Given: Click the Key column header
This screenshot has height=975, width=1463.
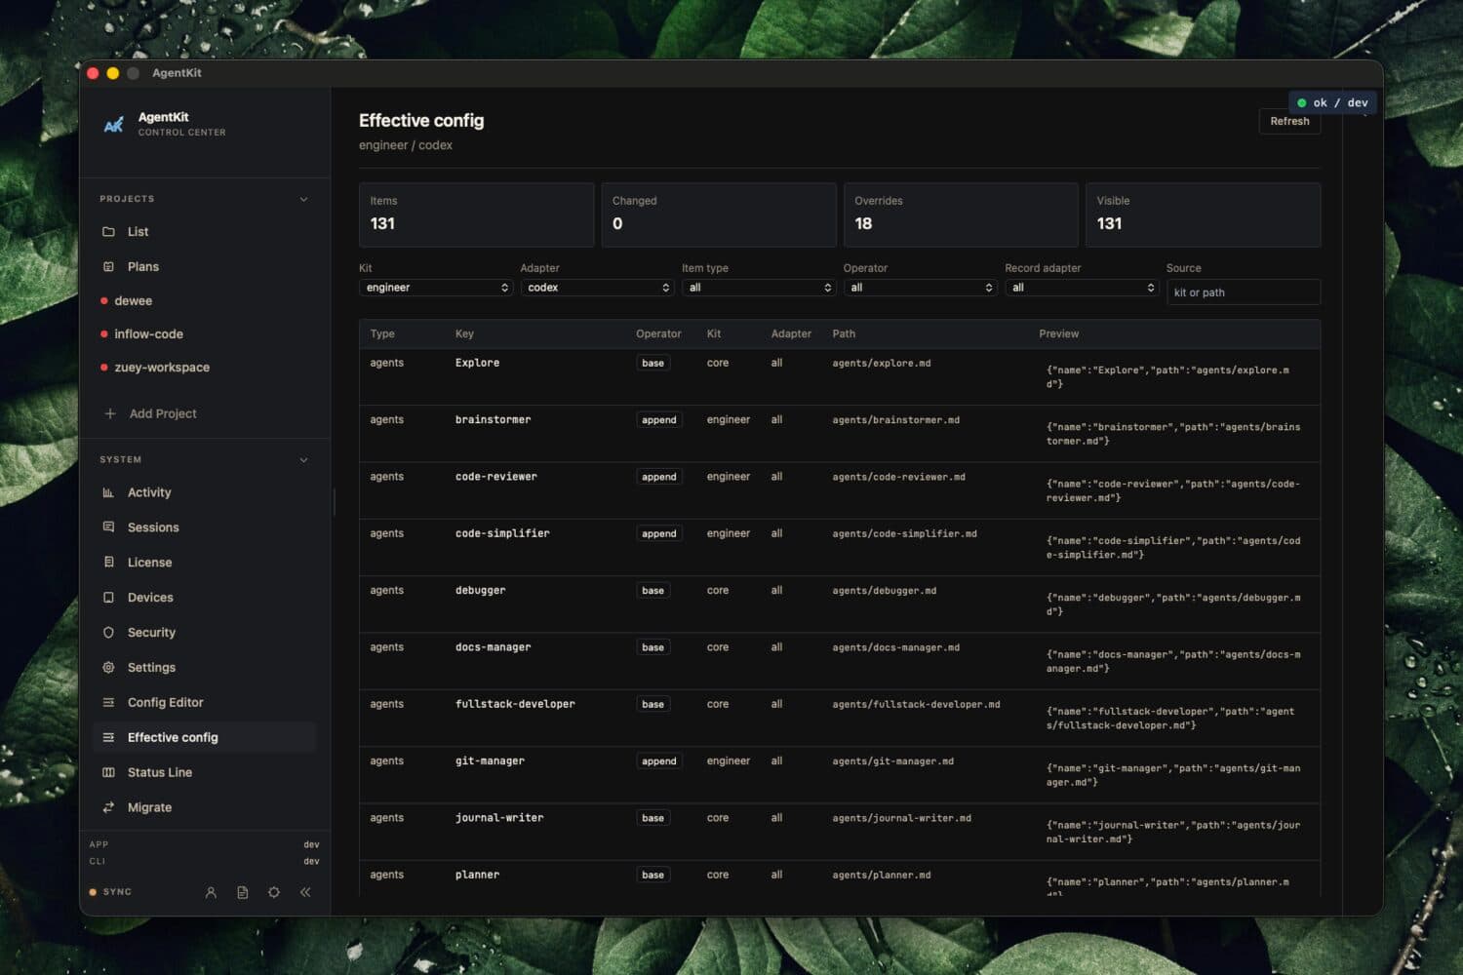Looking at the screenshot, I should [464, 333].
